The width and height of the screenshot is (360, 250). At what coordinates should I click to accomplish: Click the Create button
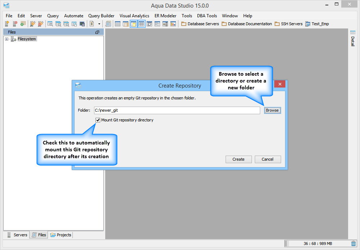click(x=239, y=159)
